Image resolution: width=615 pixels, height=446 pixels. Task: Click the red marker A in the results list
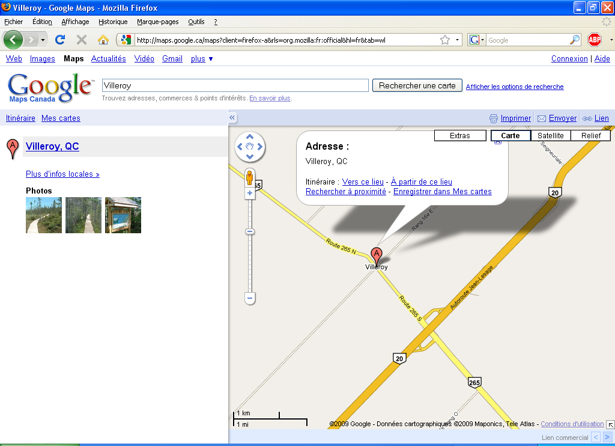point(13,148)
